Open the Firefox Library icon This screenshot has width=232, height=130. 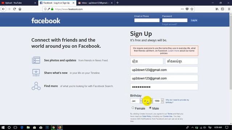coord(217,9)
